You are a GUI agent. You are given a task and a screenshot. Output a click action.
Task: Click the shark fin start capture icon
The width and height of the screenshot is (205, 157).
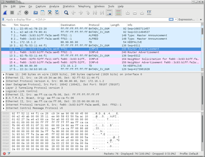click(x=5, y=13)
